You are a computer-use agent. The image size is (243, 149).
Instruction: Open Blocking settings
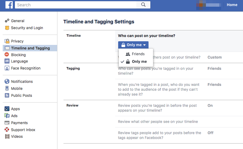click(x=19, y=55)
